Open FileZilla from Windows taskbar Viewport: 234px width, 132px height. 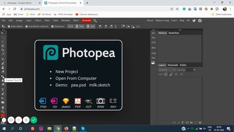(33, 129)
